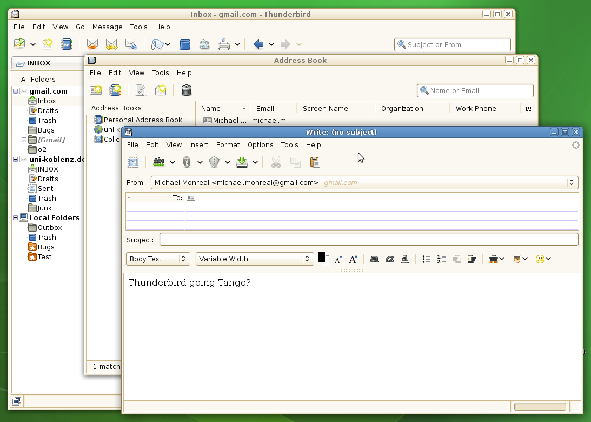Open the Message menu in Thunderbird
This screenshot has height=422, width=591.
(107, 27)
